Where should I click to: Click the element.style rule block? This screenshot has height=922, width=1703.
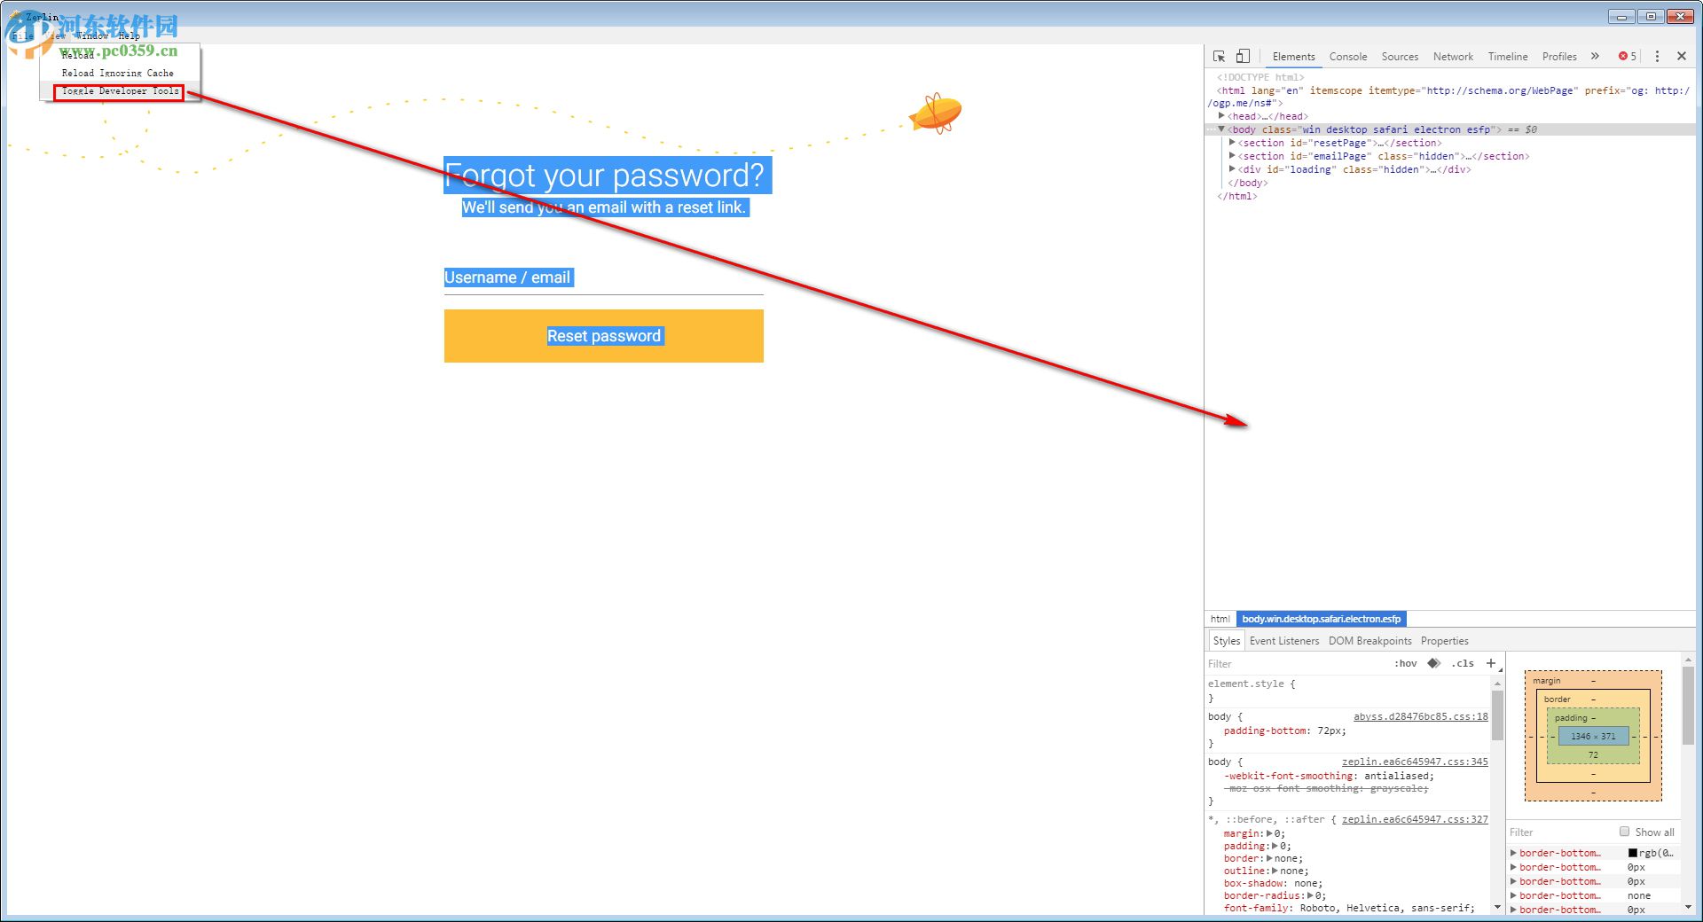[1348, 691]
